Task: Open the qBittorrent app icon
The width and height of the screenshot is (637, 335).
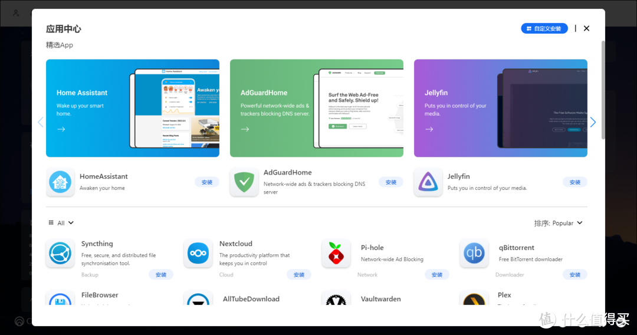Action: [474, 253]
